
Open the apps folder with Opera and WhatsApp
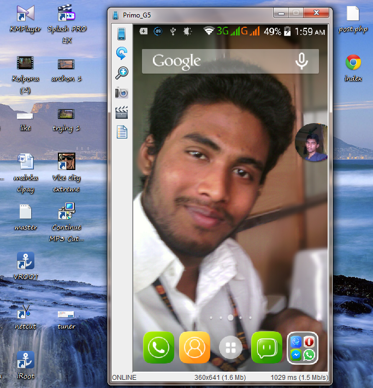click(303, 348)
